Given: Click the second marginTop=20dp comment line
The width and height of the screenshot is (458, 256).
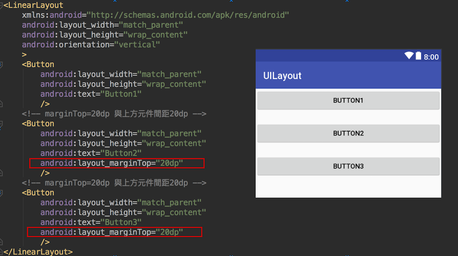Looking at the screenshot, I should [114, 183].
